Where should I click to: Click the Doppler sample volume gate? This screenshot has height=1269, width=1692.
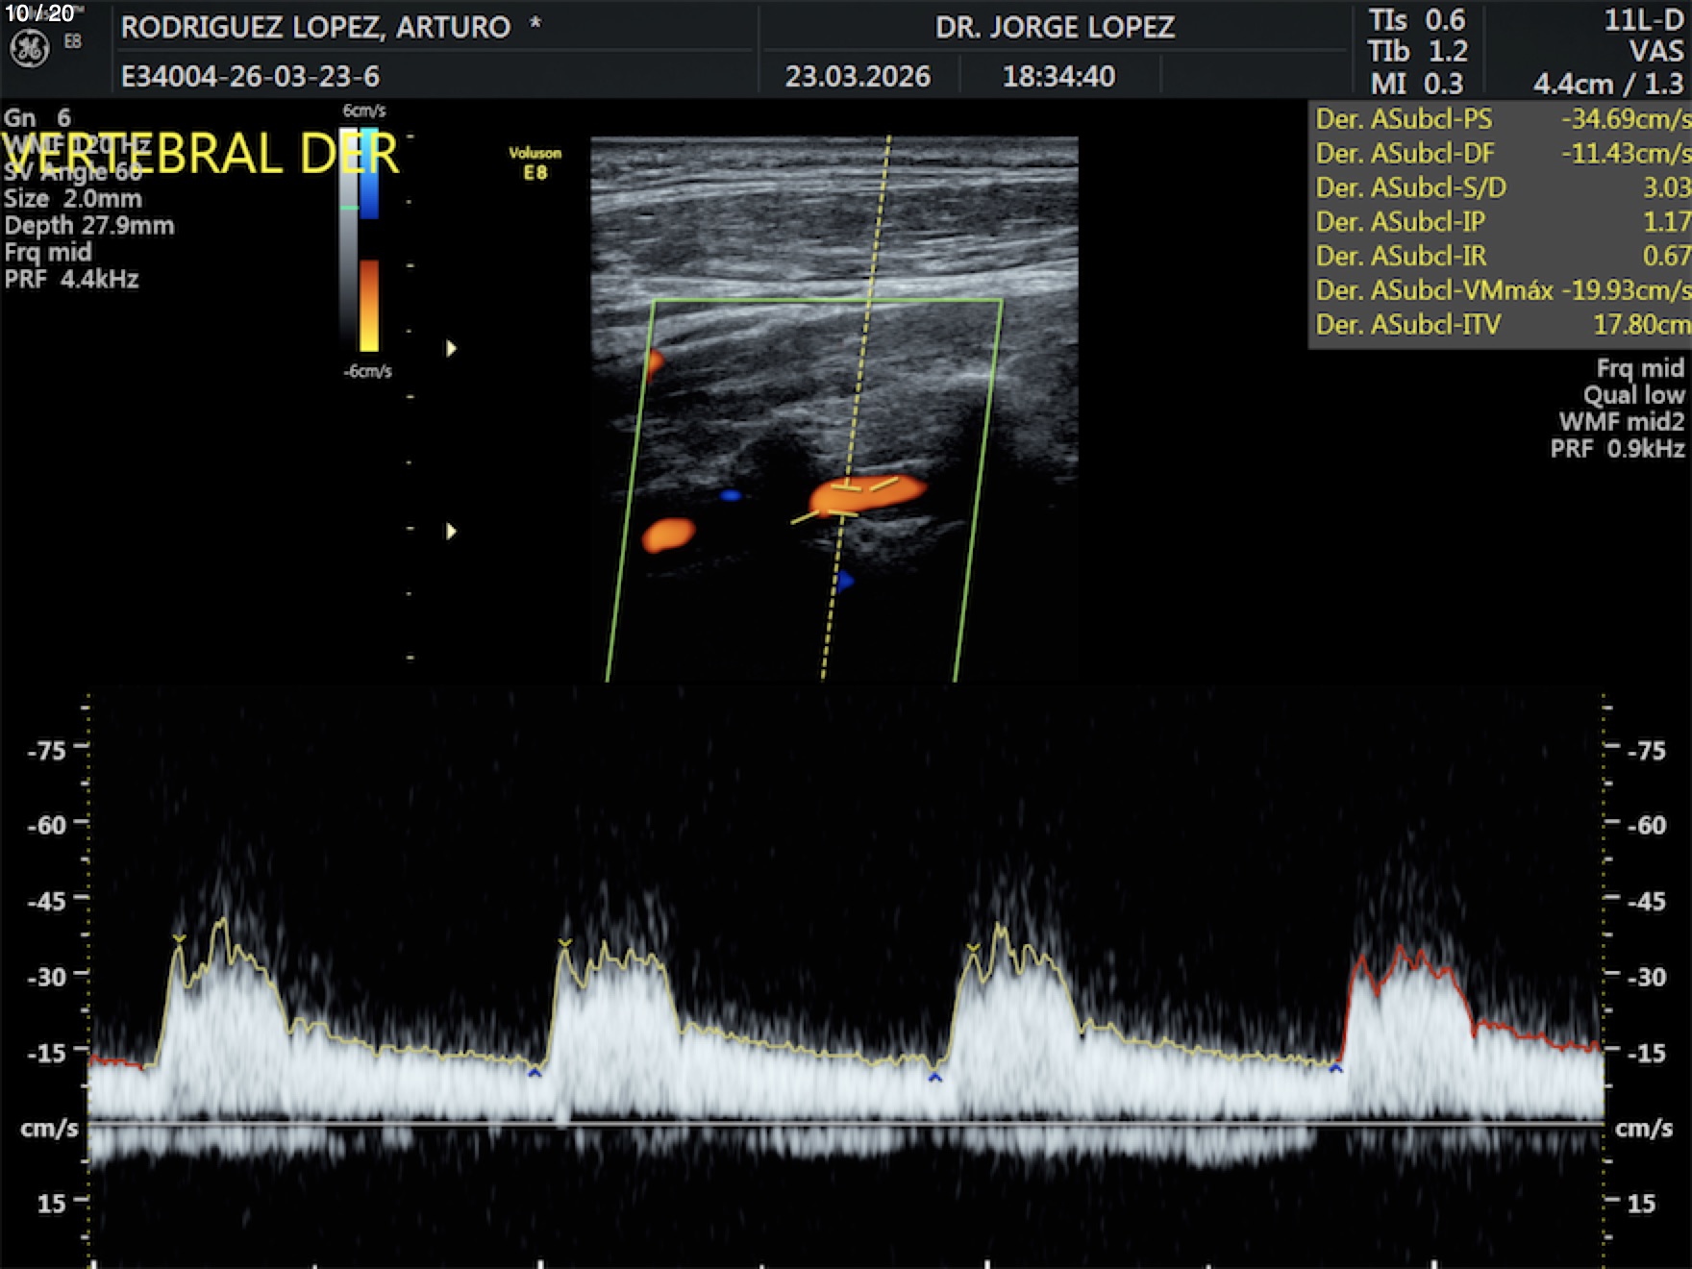pyautogui.click(x=845, y=499)
